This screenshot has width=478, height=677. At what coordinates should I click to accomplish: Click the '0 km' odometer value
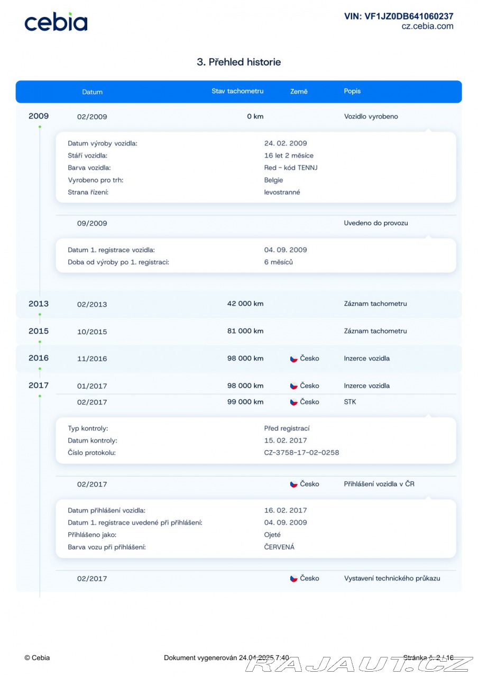[255, 116]
